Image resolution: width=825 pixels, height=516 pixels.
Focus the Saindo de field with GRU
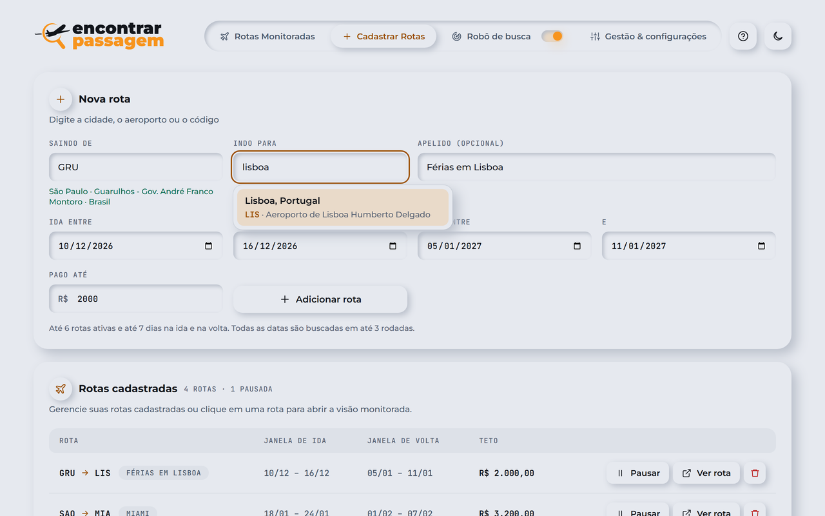[136, 167]
